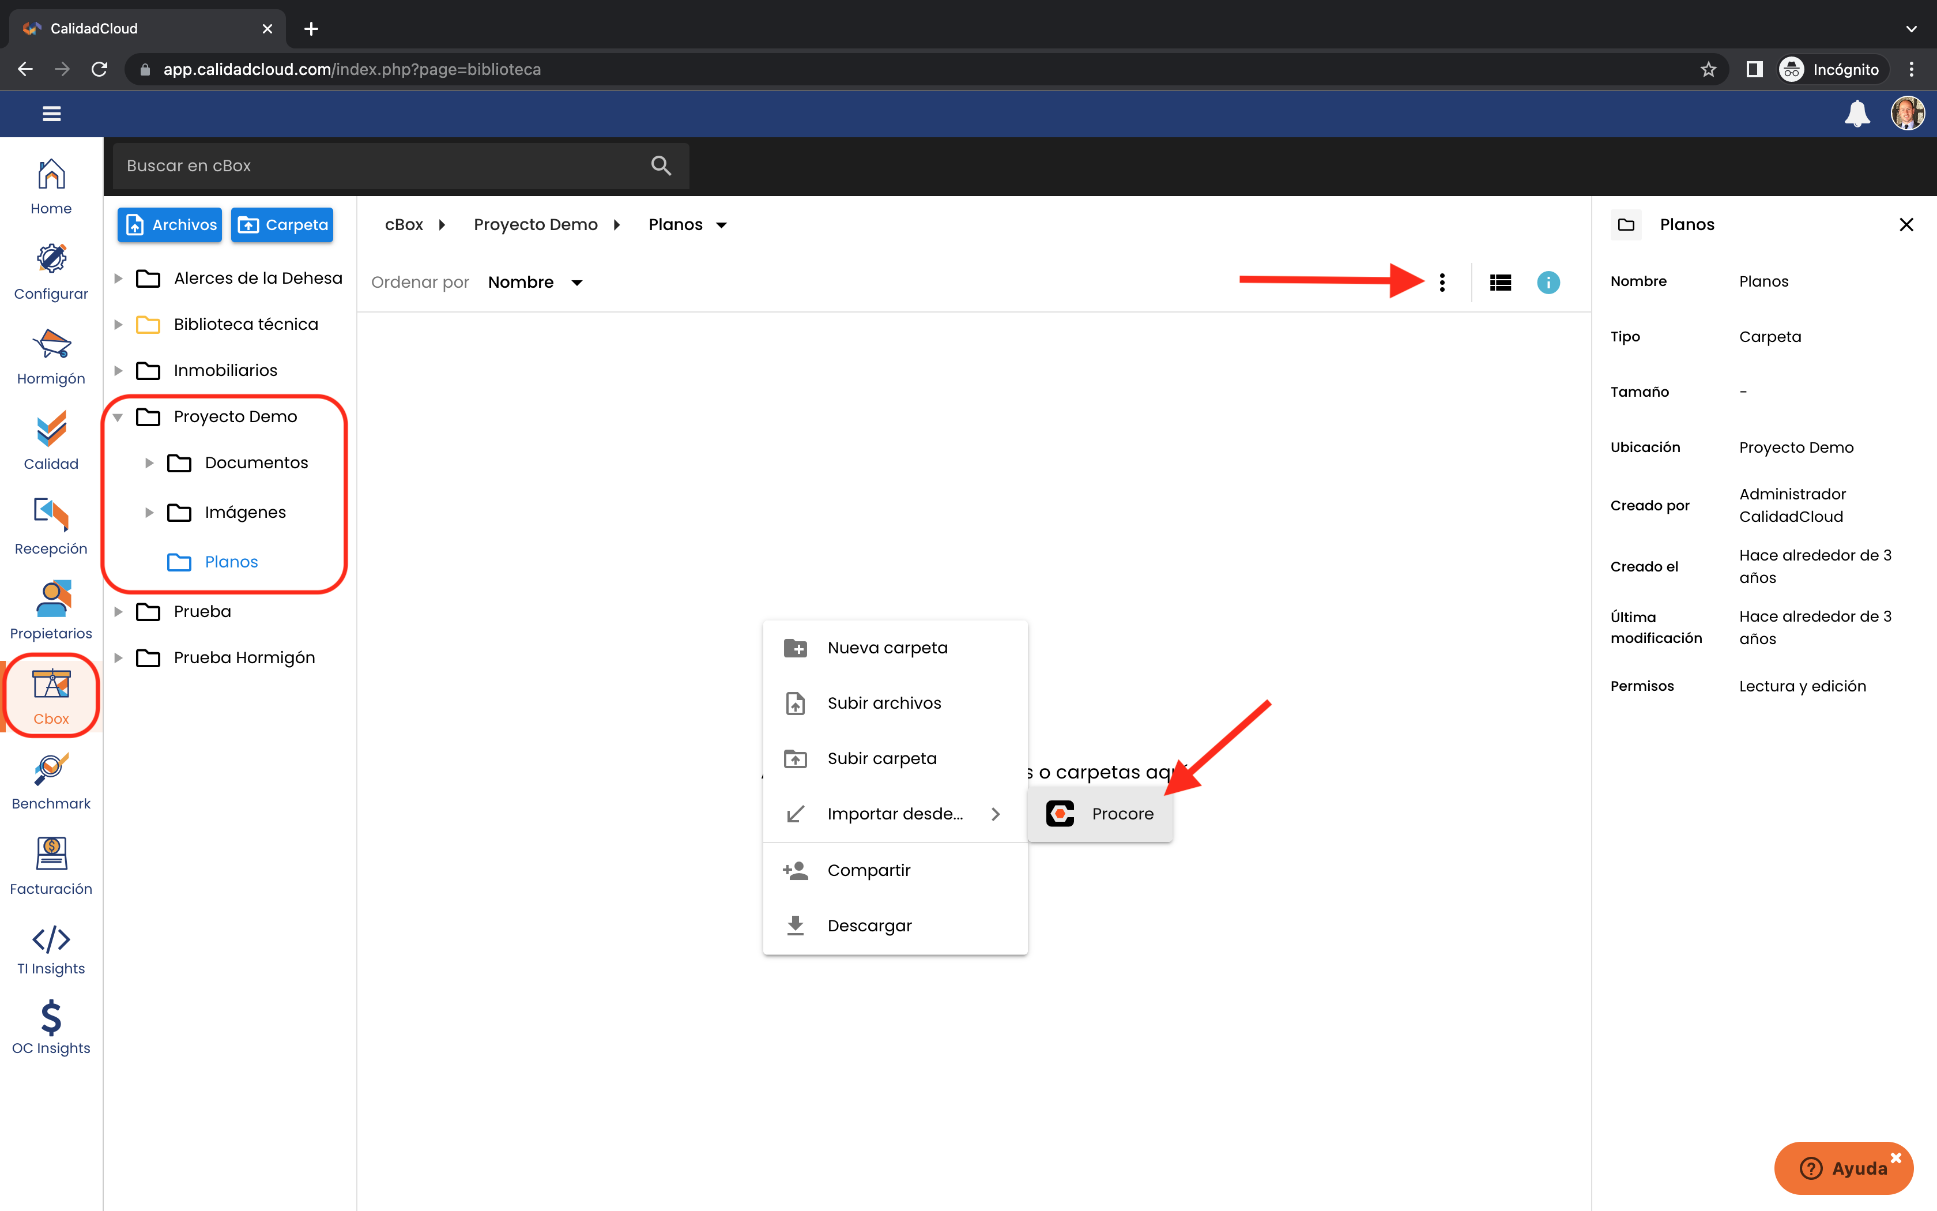Click the Archivos upload button
Image resolution: width=1937 pixels, height=1211 pixels.
(x=169, y=225)
